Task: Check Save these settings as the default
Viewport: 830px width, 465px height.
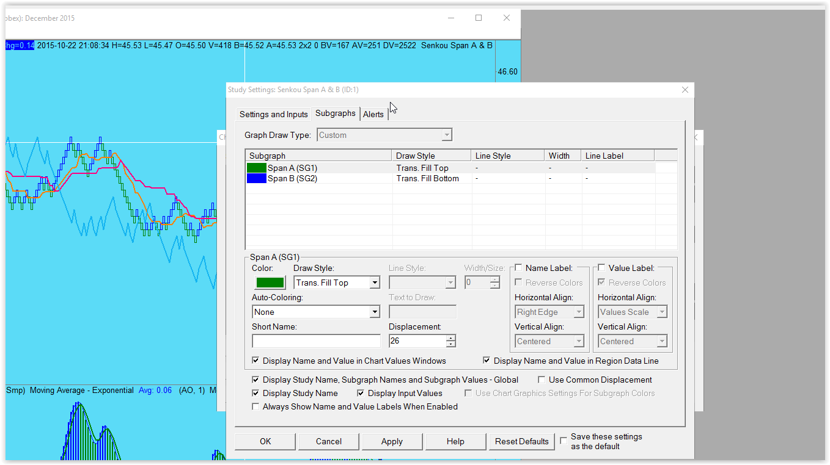Action: pyautogui.click(x=564, y=441)
